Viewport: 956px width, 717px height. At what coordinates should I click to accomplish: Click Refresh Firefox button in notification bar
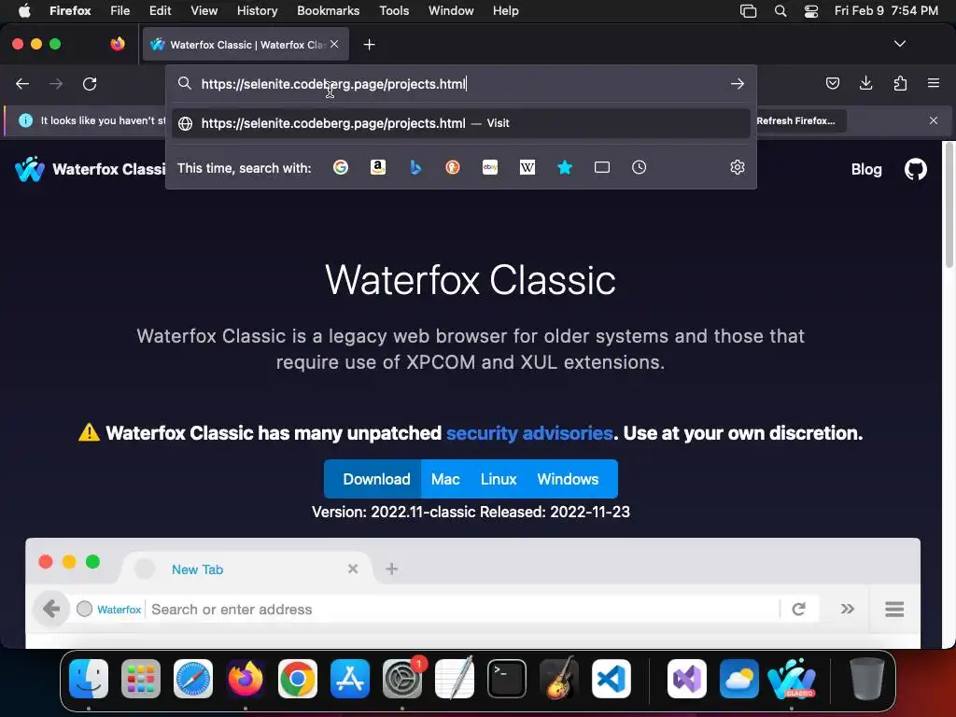pos(795,120)
